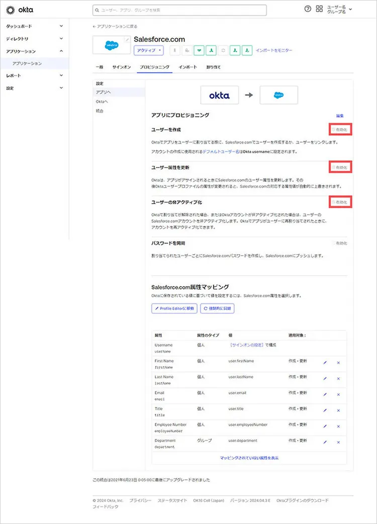Delete the Email attribute mapping
The width and height of the screenshot is (377, 524).
click(x=338, y=394)
